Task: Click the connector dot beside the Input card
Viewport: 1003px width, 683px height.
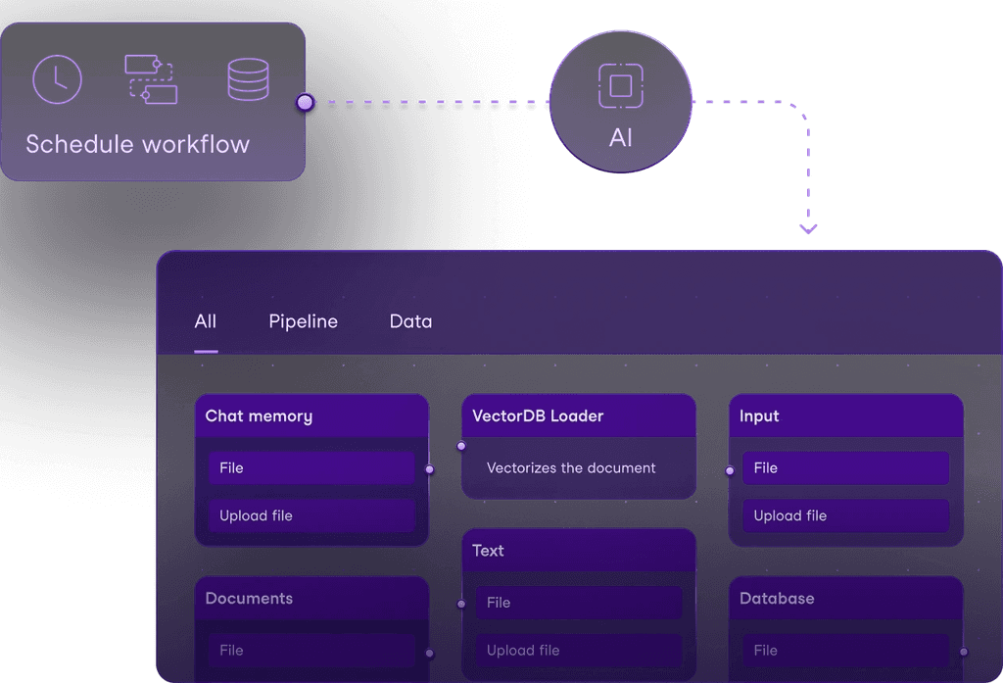Action: (729, 471)
